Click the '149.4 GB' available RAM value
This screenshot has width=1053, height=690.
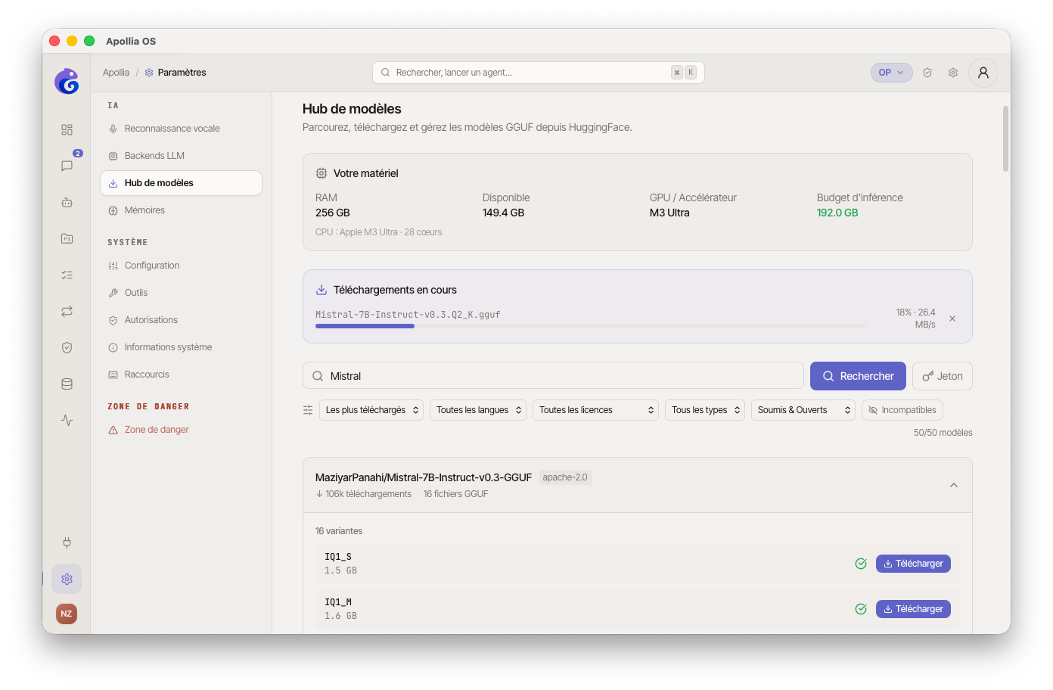tap(503, 213)
